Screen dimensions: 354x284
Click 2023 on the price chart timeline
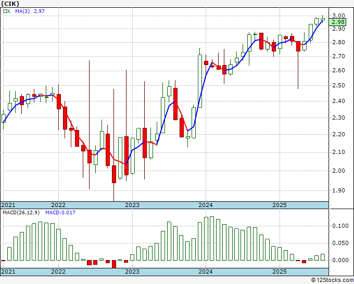(x=132, y=205)
